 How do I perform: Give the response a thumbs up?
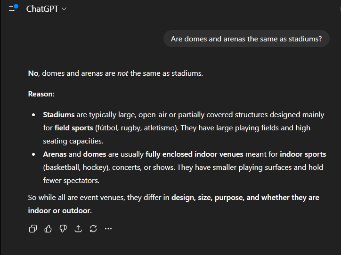pyautogui.click(x=48, y=229)
